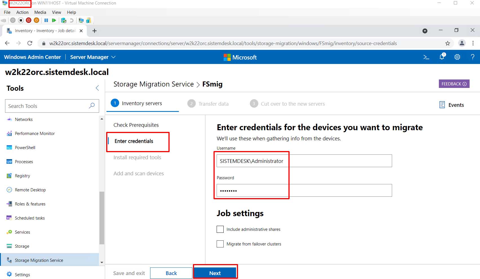Click the Windows Admin Center home link
480x279 pixels.
32,57
